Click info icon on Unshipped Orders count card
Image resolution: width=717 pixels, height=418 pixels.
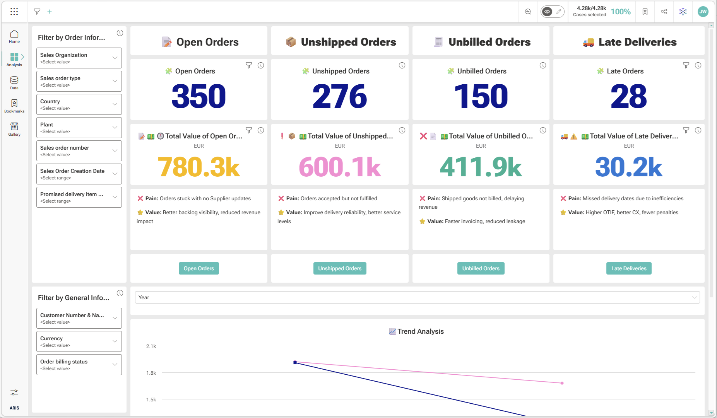point(402,65)
